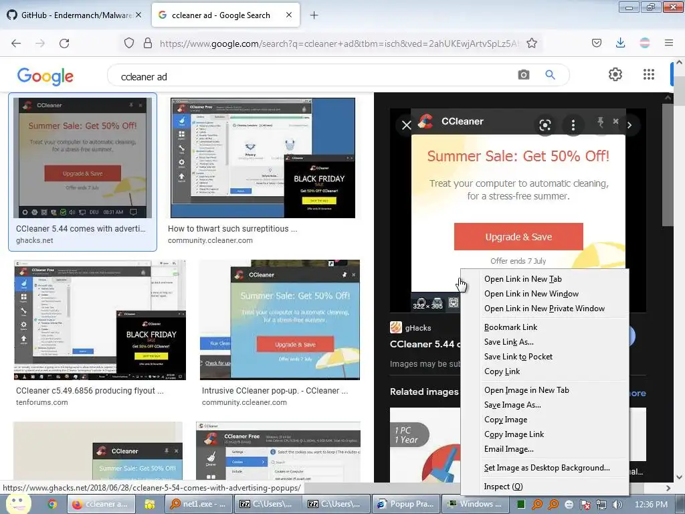Image resolution: width=685 pixels, height=514 pixels.
Task: Open the three-dot options in preview
Action: pyautogui.click(x=573, y=125)
